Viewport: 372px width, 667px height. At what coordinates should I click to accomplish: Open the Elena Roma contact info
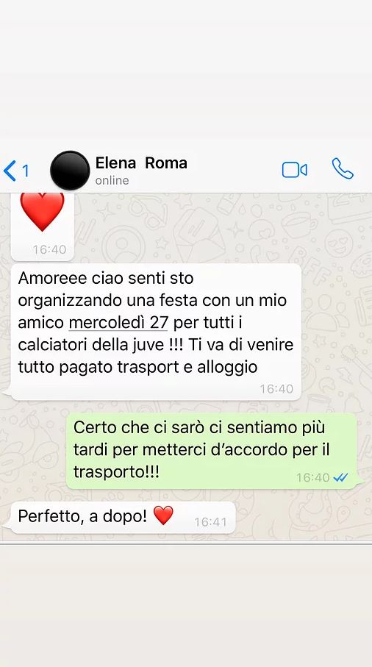[141, 163]
